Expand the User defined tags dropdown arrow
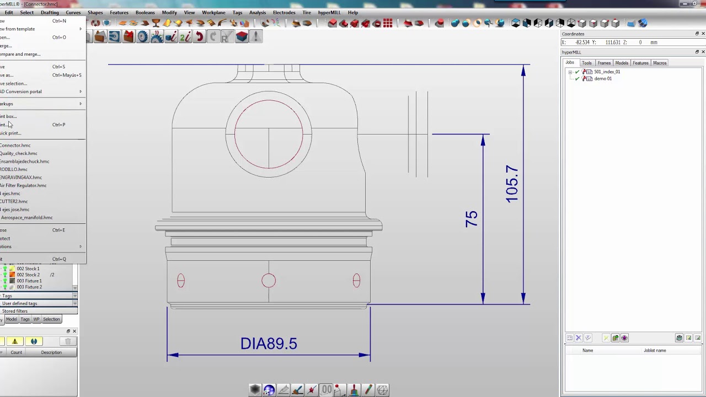Image resolution: width=706 pixels, height=397 pixels. [74, 304]
